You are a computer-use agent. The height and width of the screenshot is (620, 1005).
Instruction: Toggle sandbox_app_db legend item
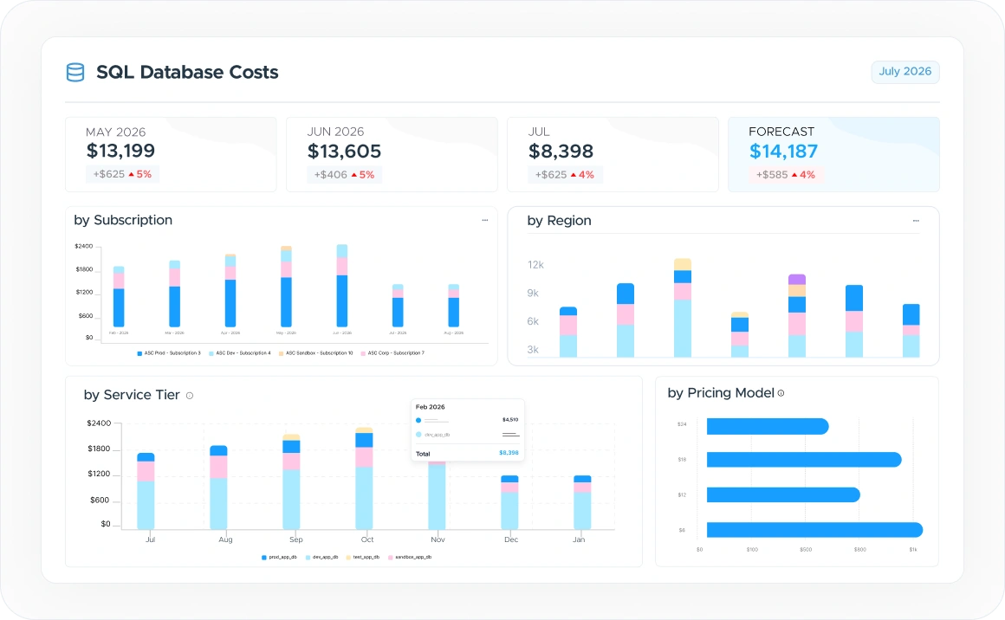pyautogui.click(x=410, y=558)
